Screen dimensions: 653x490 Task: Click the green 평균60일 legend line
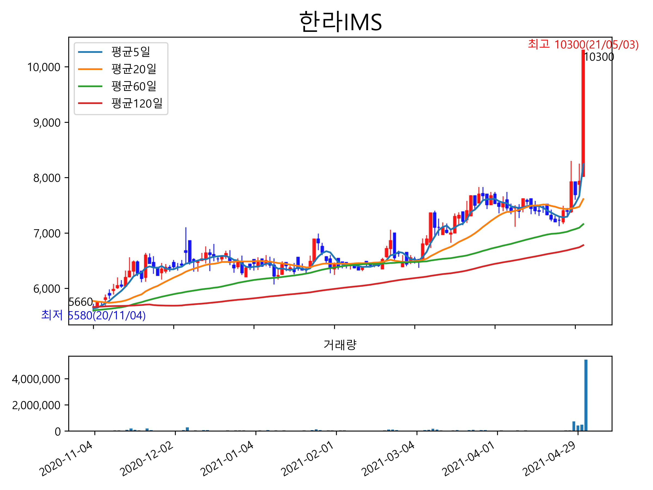click(x=90, y=86)
